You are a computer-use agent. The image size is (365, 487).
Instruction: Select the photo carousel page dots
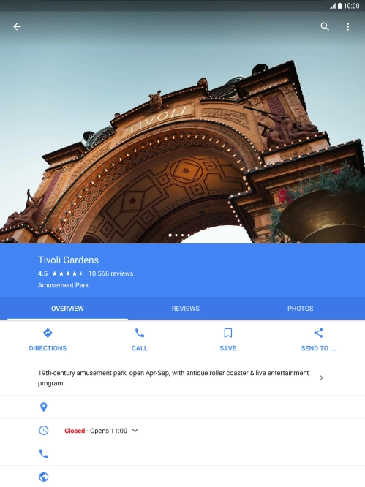point(179,235)
